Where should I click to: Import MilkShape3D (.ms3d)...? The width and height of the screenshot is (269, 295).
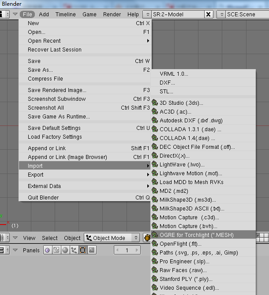(x=203, y=200)
